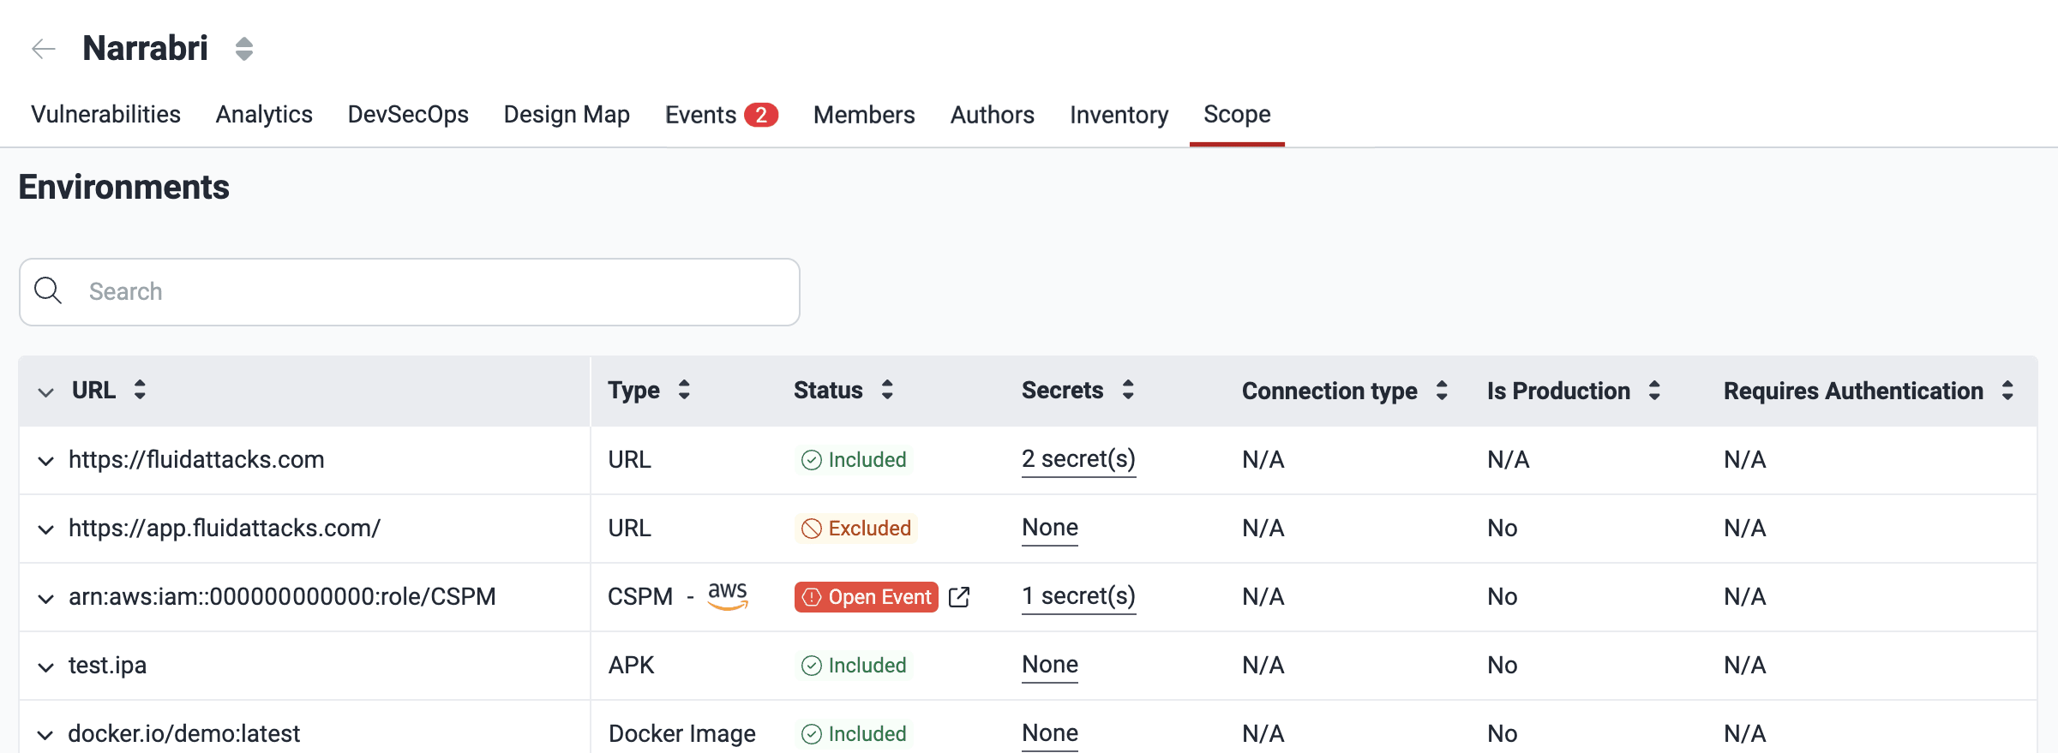Expand the test.ipa row
The image size is (2058, 753).
click(45, 666)
